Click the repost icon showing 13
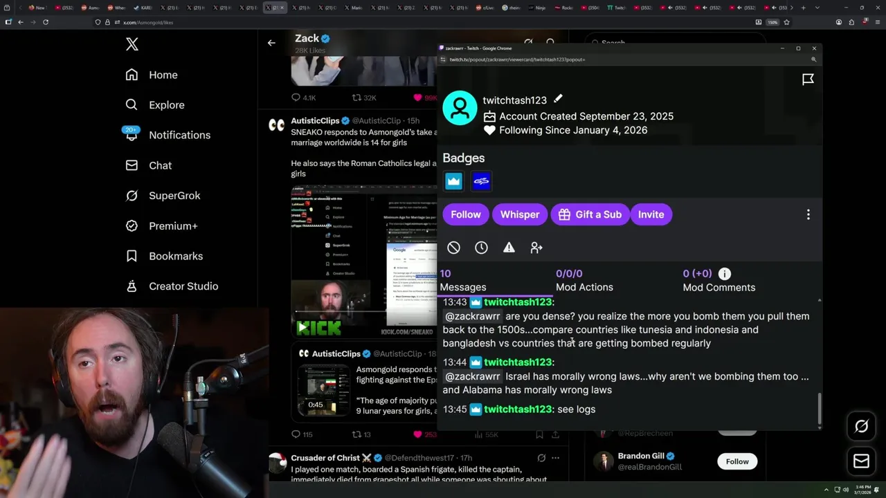The height and width of the screenshot is (498, 886). 357,434
